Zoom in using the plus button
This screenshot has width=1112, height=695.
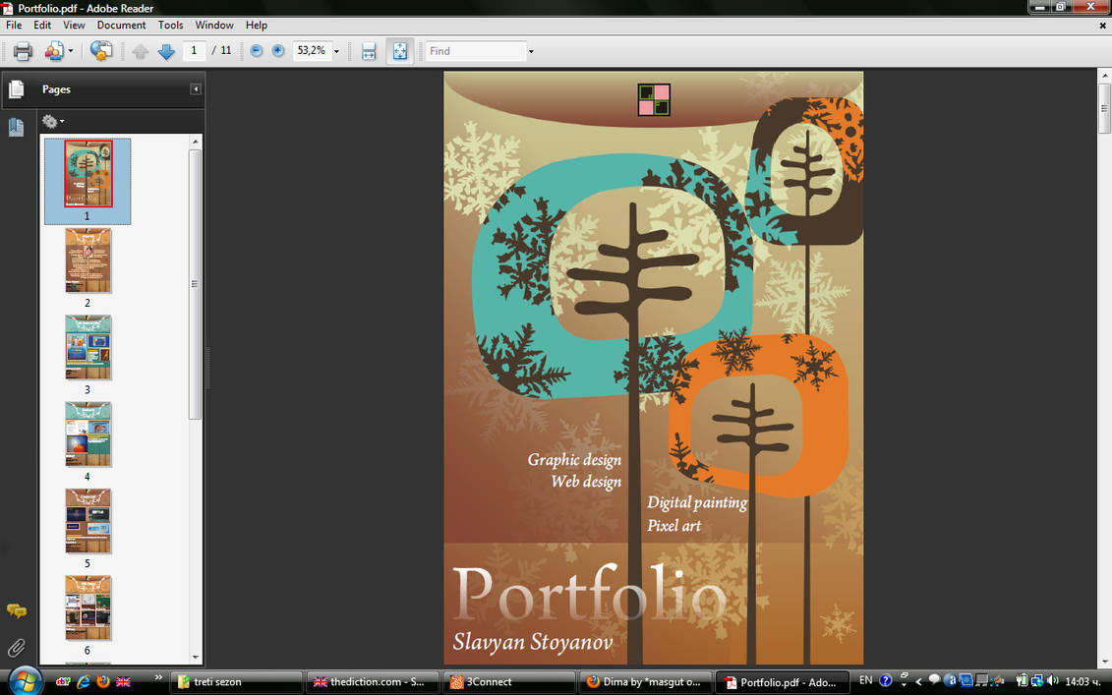pos(278,50)
